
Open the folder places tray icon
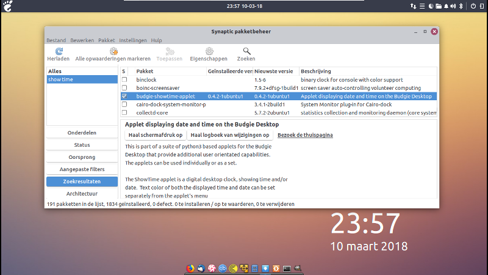pos(439,6)
